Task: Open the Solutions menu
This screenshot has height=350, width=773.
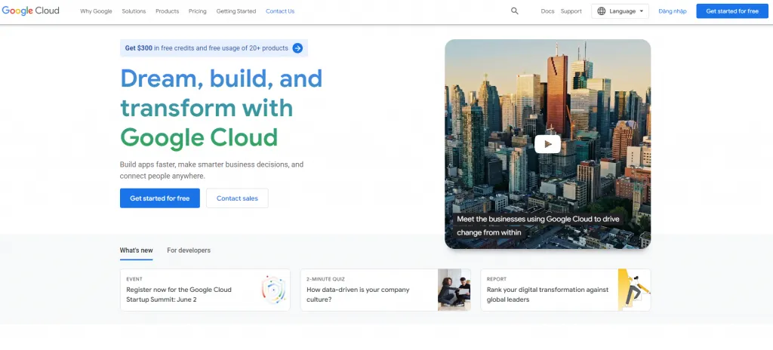Action: point(134,11)
